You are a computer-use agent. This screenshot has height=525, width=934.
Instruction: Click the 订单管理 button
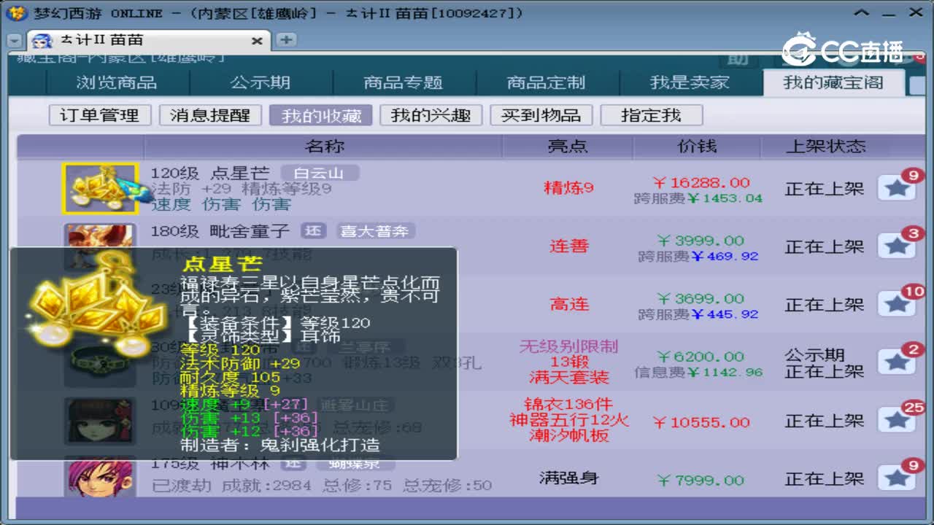coord(99,114)
